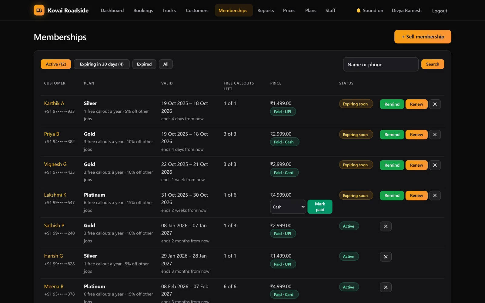Screen dimensions: 485x303
Task: Remind Vignesh G about expiry
Action: point(392,165)
